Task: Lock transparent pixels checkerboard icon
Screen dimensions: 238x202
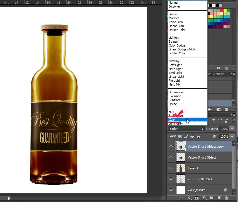Action: [x=180, y=137]
